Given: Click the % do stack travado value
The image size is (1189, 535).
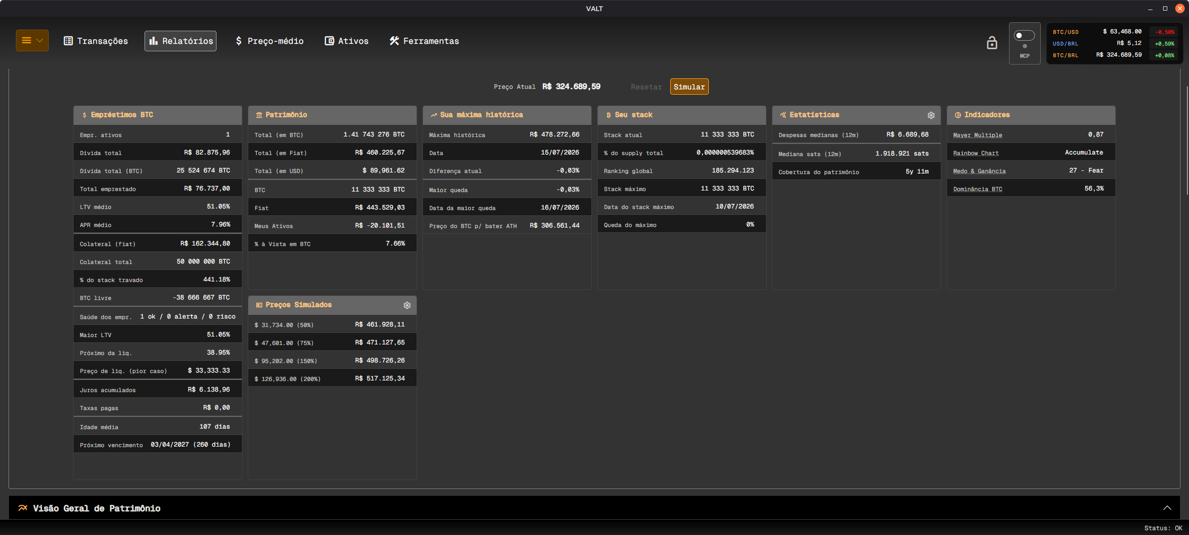Looking at the screenshot, I should click(217, 279).
